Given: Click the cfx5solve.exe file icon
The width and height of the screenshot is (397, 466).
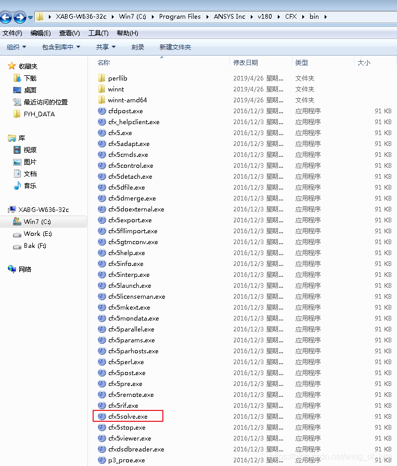Looking at the screenshot, I should (102, 416).
